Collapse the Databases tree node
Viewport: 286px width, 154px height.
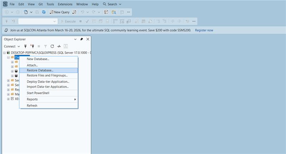tap(8, 57)
